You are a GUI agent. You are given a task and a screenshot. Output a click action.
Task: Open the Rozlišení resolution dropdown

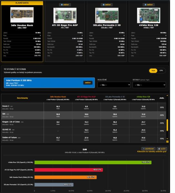coord(114,85)
